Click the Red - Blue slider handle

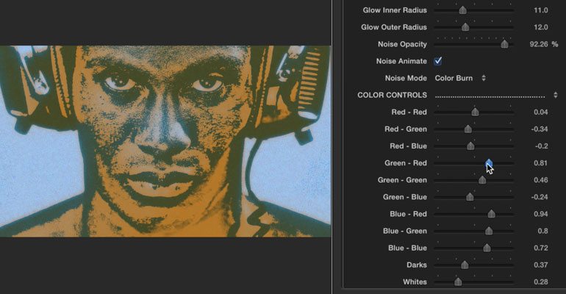470,146
